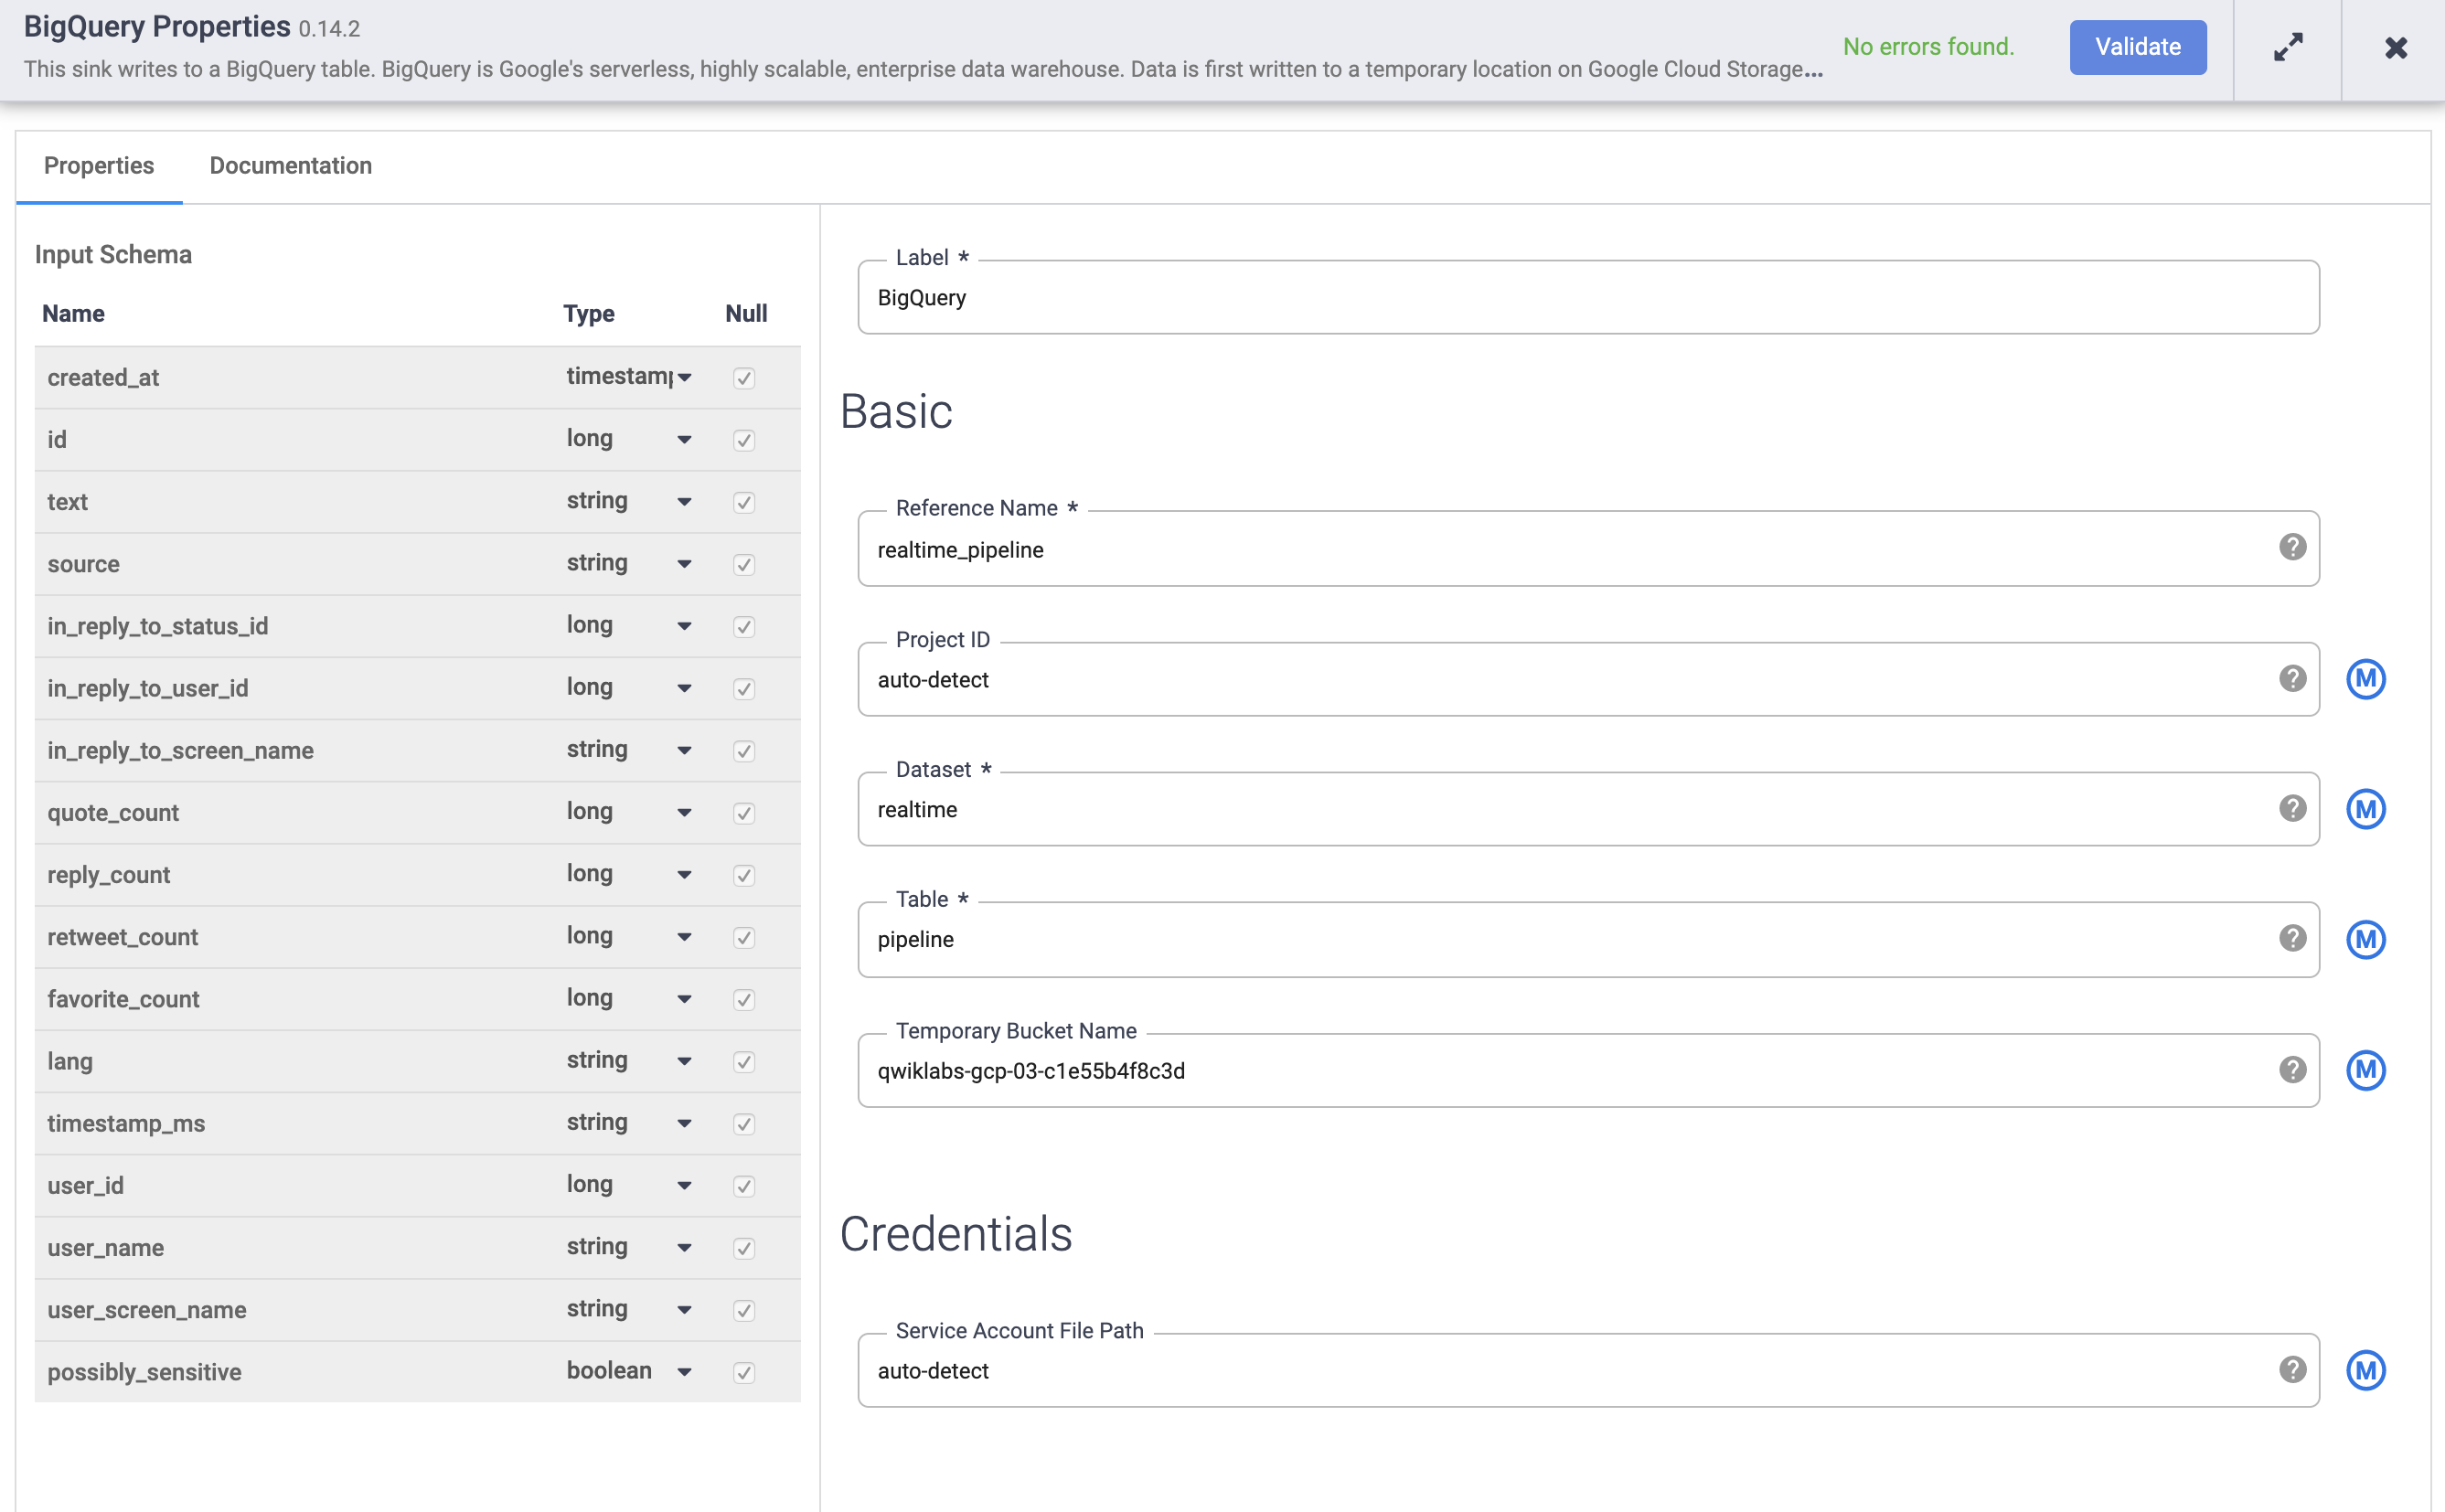
Task: Click help icon next to Temporary Bucket Name
Action: point(2293,1070)
